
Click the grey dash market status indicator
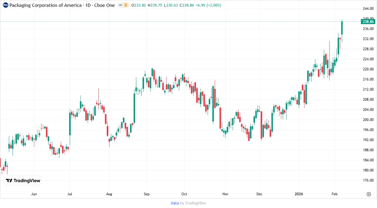[x=121, y=5]
